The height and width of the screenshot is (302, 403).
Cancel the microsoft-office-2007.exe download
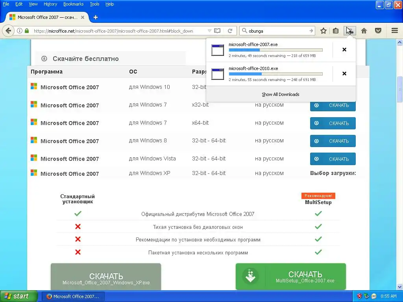tap(344, 50)
